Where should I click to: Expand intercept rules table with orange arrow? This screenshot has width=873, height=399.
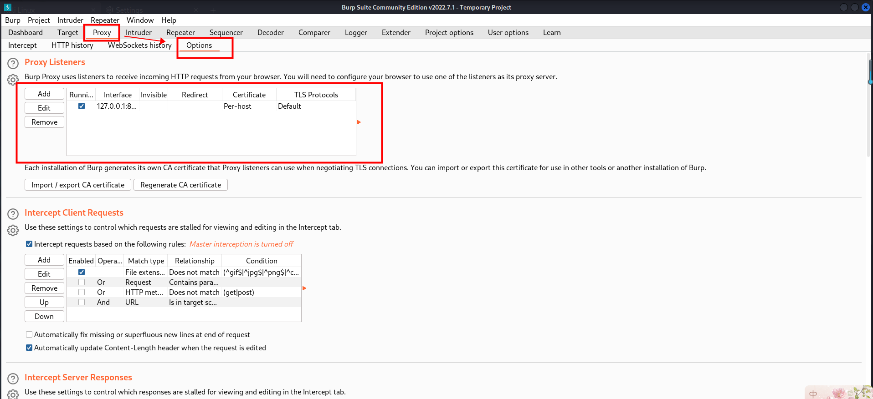click(304, 288)
